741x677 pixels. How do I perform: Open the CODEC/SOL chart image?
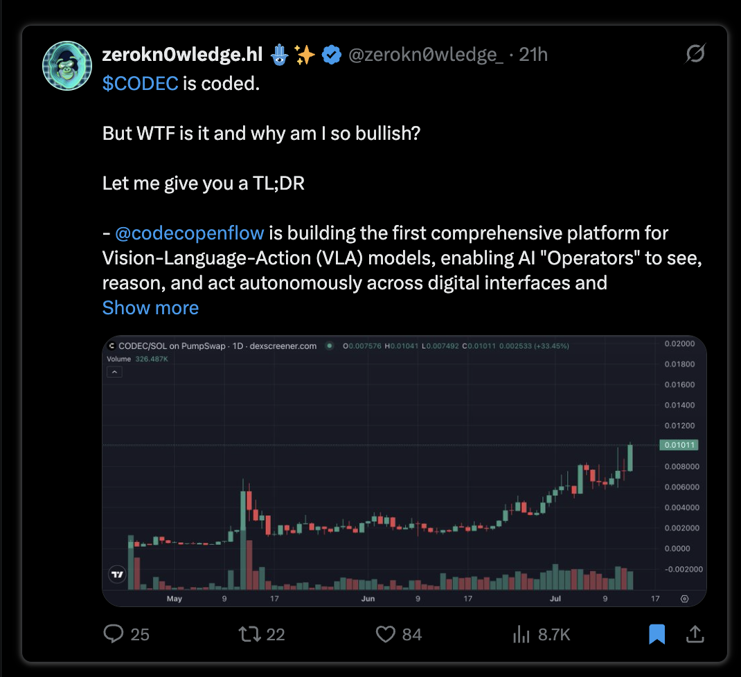point(404,471)
